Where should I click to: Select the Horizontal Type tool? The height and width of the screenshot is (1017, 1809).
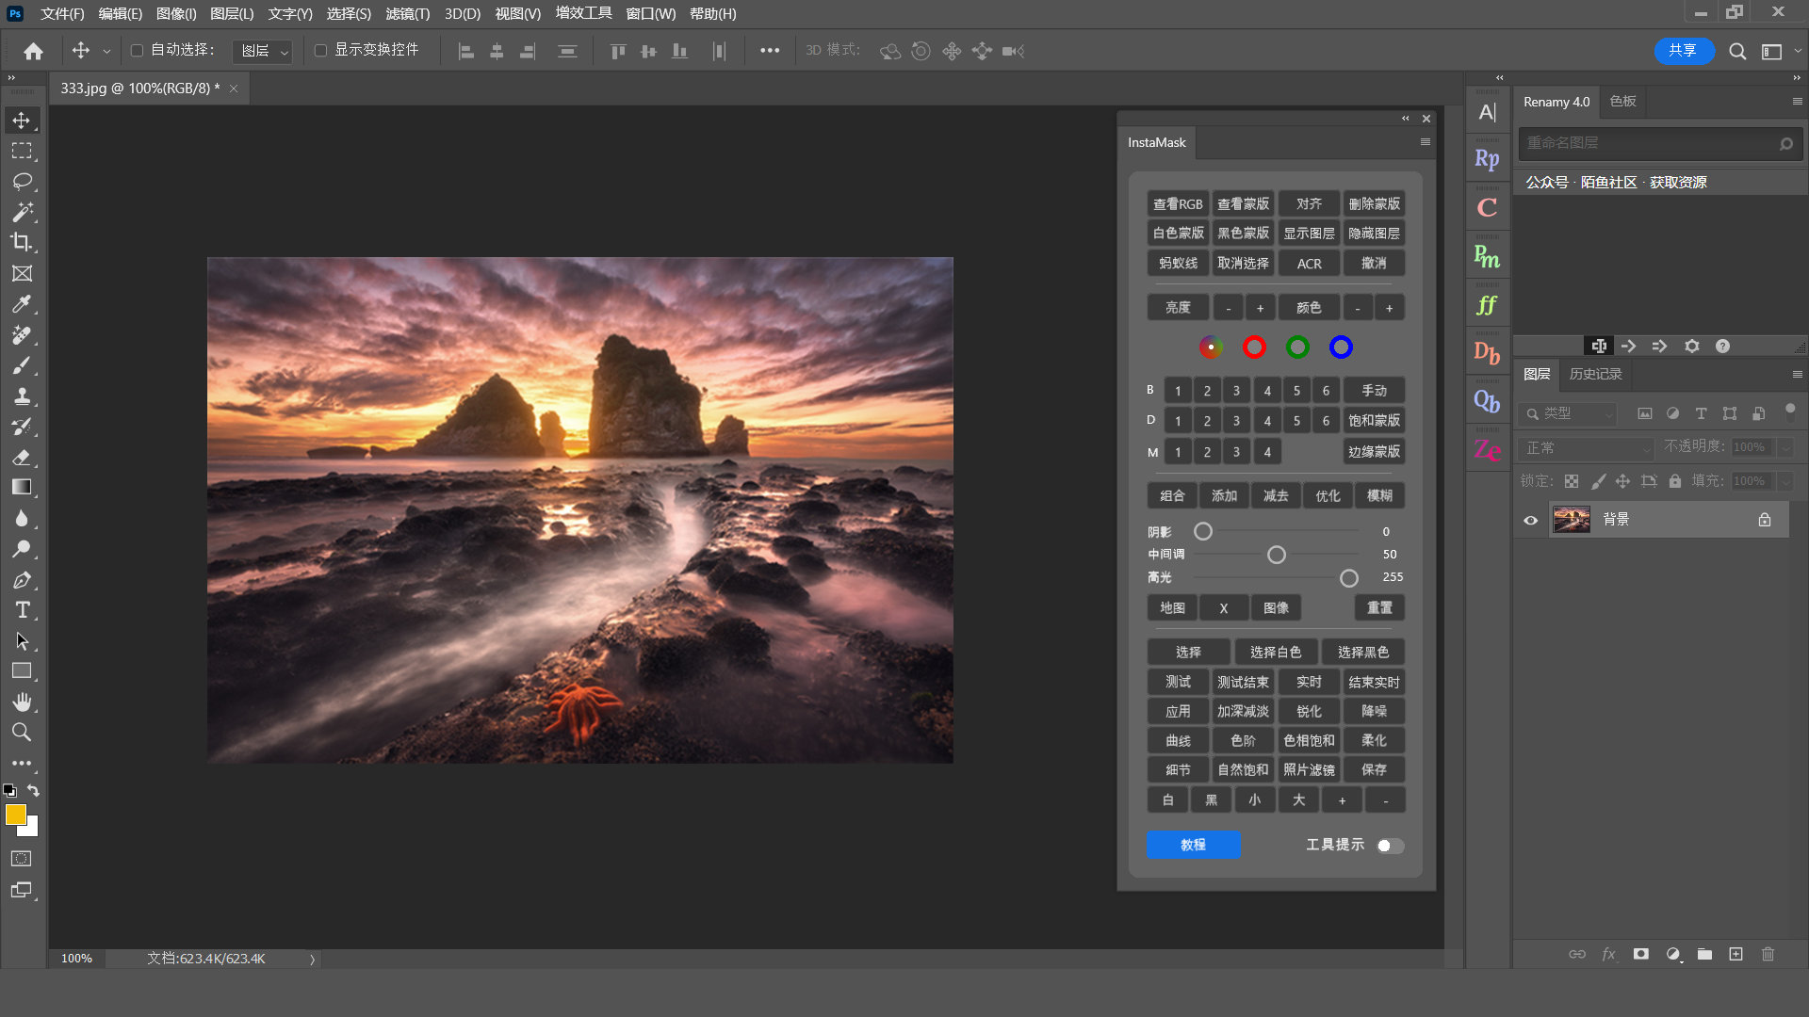click(x=22, y=610)
